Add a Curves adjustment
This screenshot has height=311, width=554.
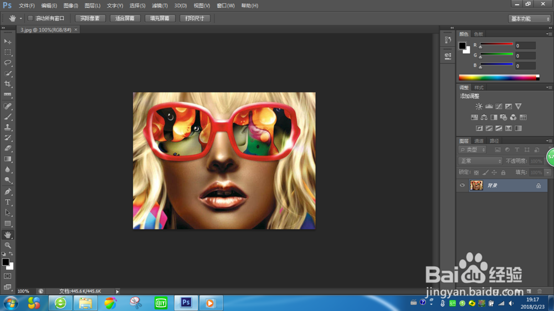[x=499, y=106]
